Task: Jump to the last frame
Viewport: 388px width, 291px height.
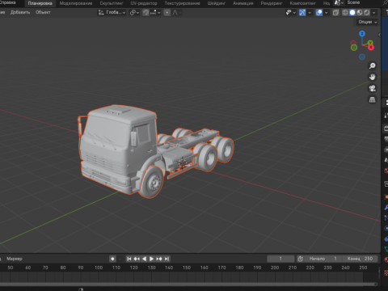Action: [x=167, y=259]
